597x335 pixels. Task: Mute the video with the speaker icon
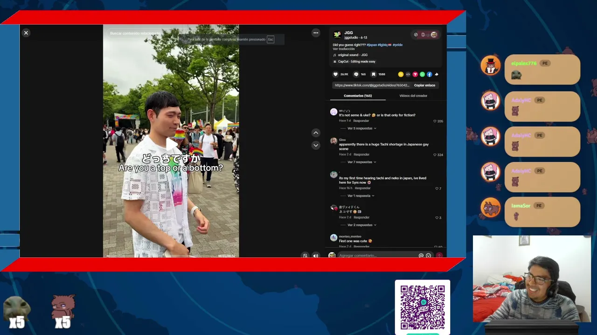(316, 255)
